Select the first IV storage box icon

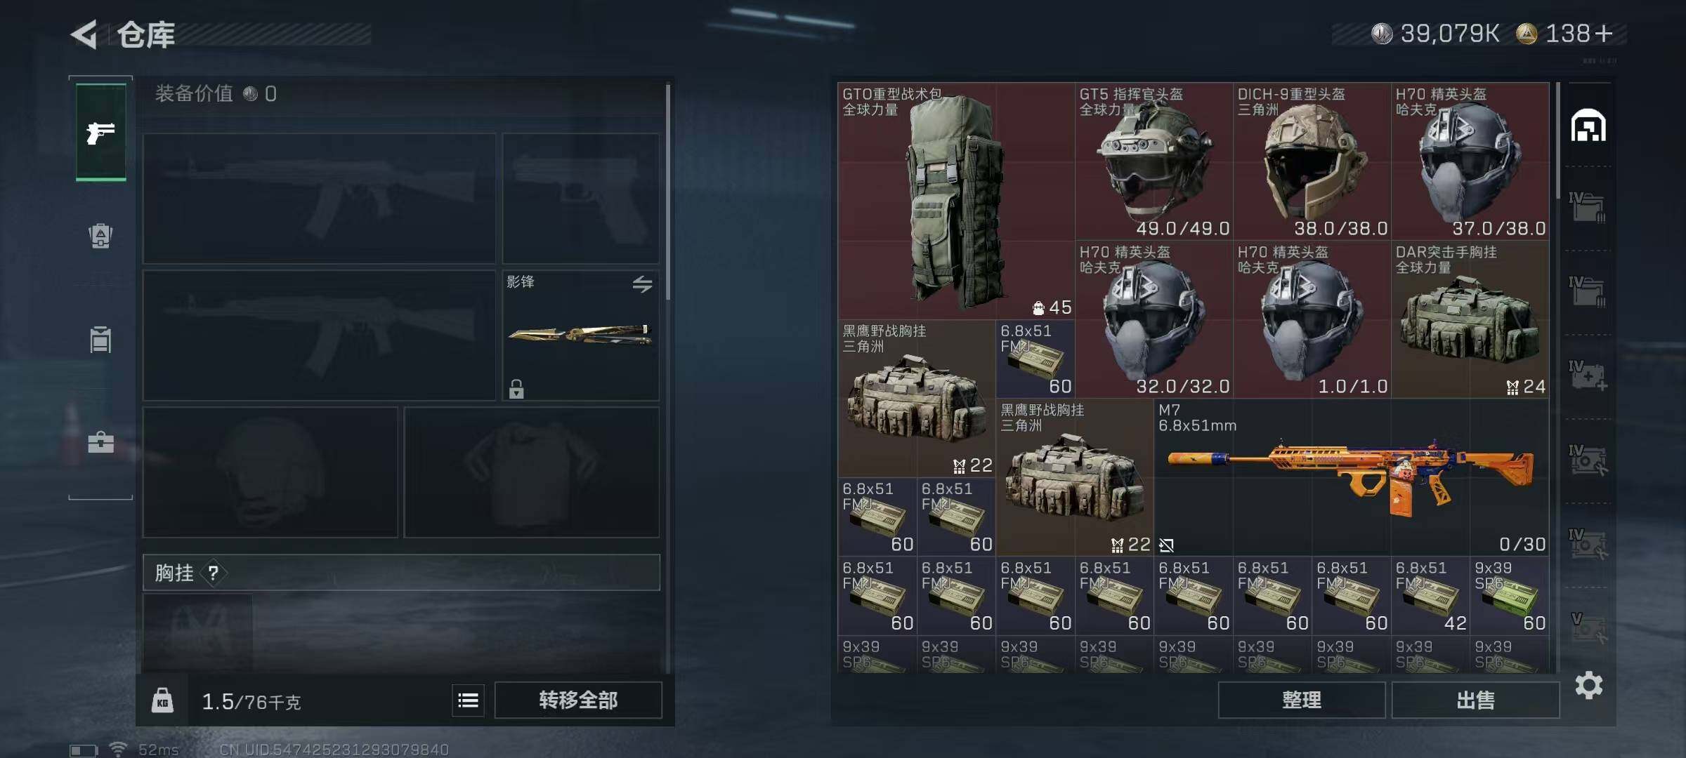[1588, 208]
